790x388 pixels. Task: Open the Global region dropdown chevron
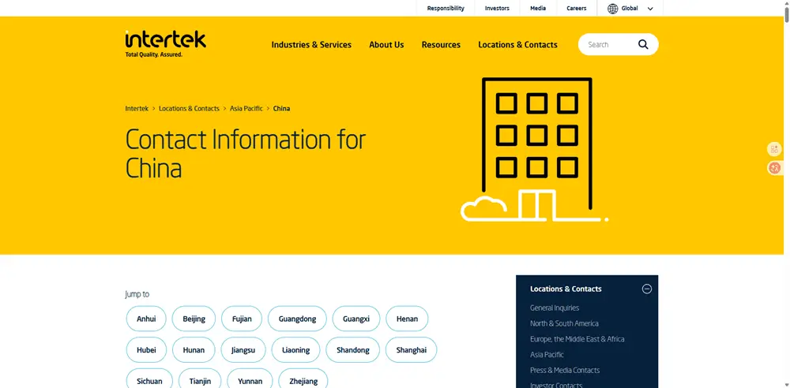pos(650,9)
